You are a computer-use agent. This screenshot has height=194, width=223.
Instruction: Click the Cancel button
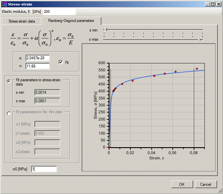[x=206, y=184]
